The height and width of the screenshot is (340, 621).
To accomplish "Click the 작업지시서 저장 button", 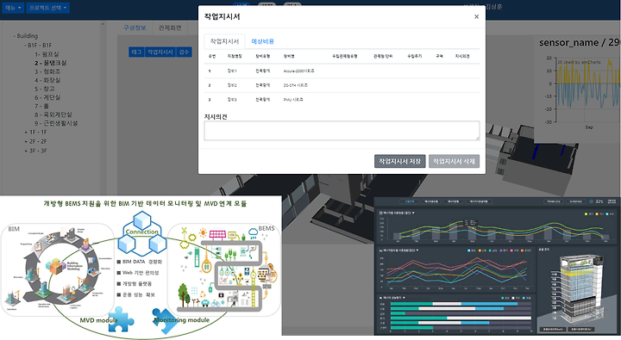I will pos(400,161).
